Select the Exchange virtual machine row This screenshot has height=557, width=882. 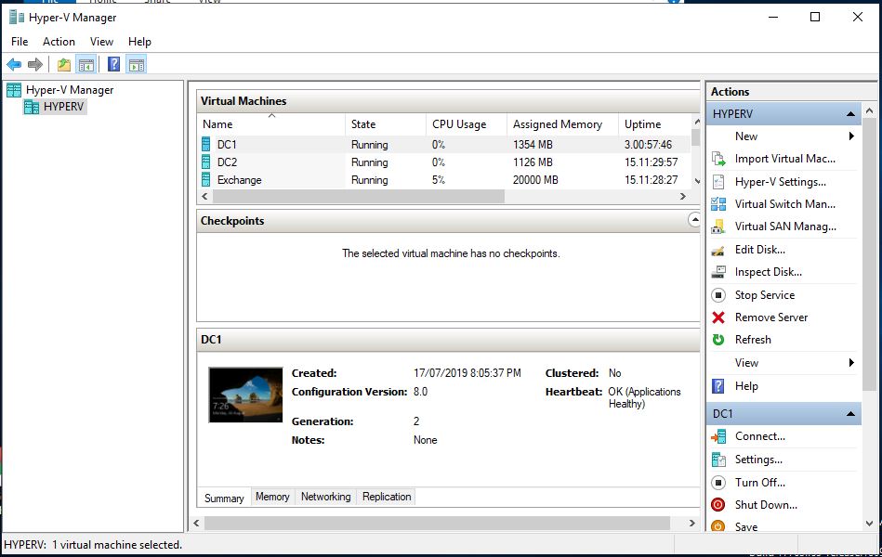click(x=238, y=180)
